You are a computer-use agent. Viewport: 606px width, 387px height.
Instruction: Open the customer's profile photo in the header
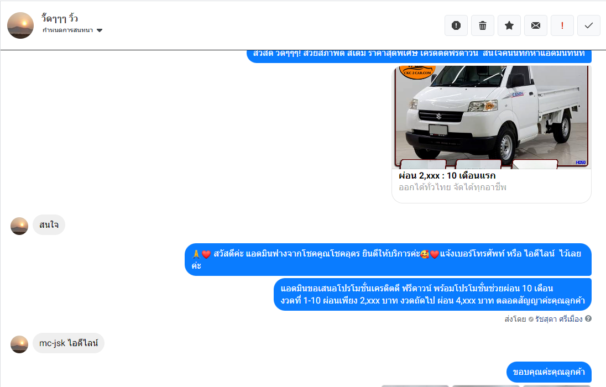[20, 25]
